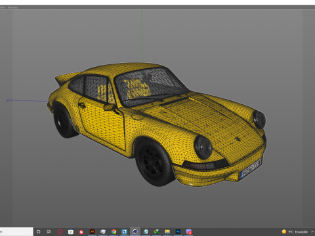
Task: Open the blue L app in taskbar
Action: pos(124,231)
